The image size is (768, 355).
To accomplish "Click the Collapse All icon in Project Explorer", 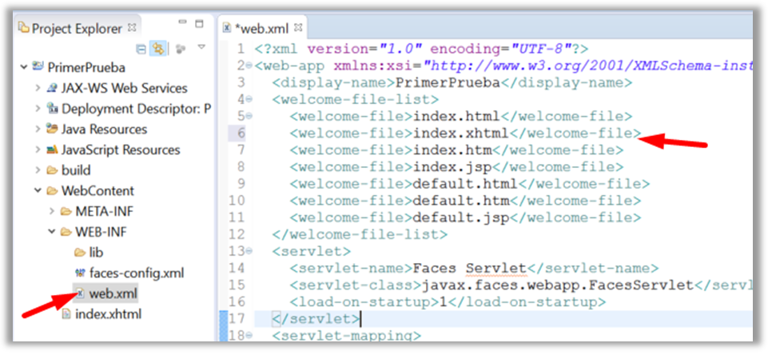I will pos(142,49).
